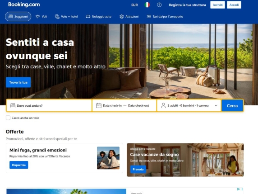This screenshot has width=258, height=194.
Task: Select the Volo + hotel tab
Action: [x=66, y=16]
